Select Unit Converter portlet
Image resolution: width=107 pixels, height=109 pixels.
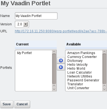(78, 88)
